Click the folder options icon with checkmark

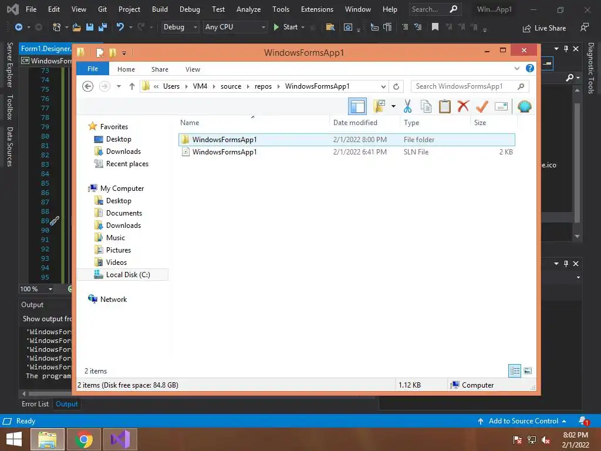(379, 106)
